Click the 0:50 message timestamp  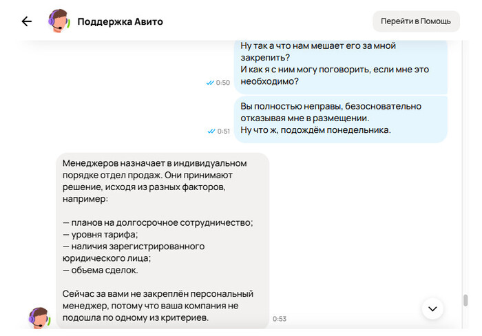[x=223, y=83]
